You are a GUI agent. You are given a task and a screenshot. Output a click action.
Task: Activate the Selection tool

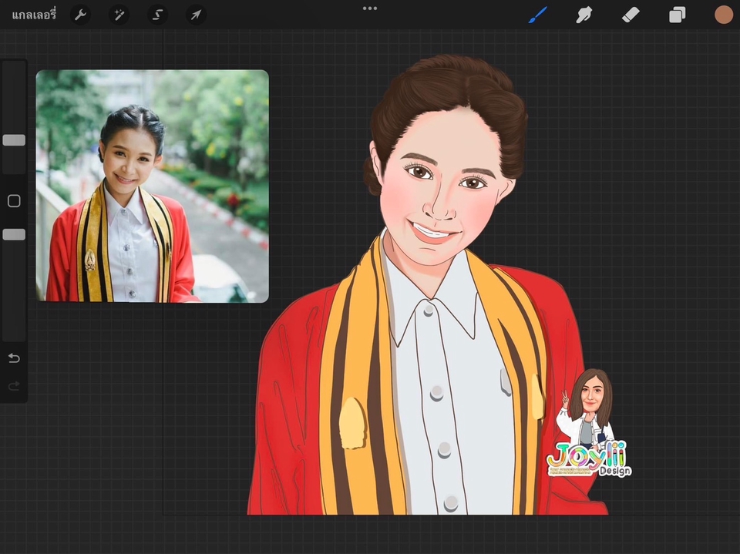tap(157, 15)
